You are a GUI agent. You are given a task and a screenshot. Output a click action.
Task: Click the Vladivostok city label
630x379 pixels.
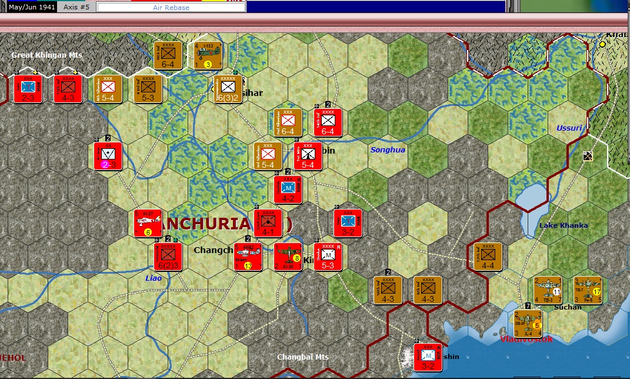click(526, 339)
